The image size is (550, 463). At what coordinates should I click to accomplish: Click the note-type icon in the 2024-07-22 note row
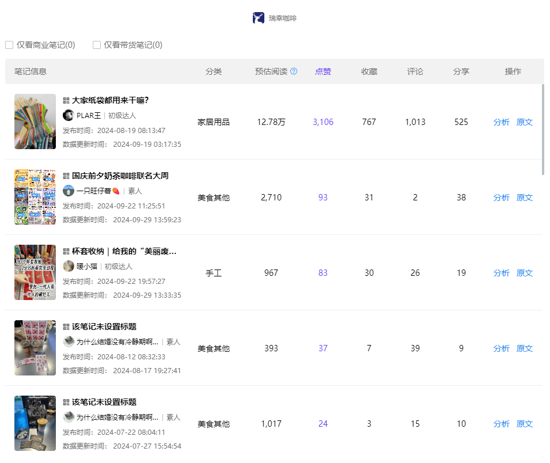[66, 403]
